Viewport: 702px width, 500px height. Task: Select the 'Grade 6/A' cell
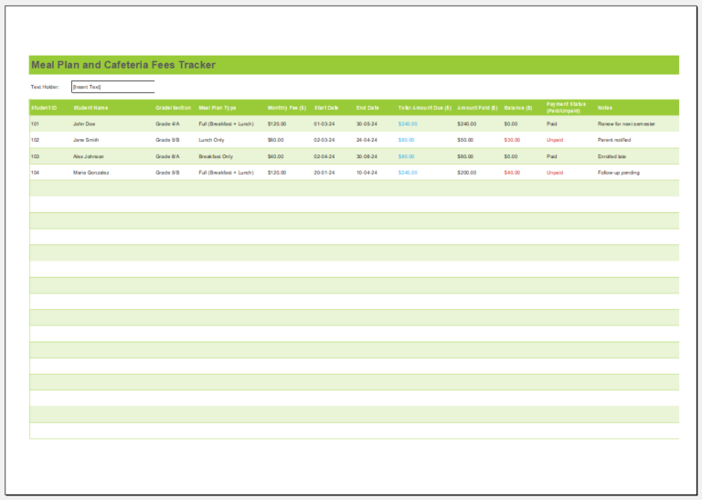click(167, 156)
